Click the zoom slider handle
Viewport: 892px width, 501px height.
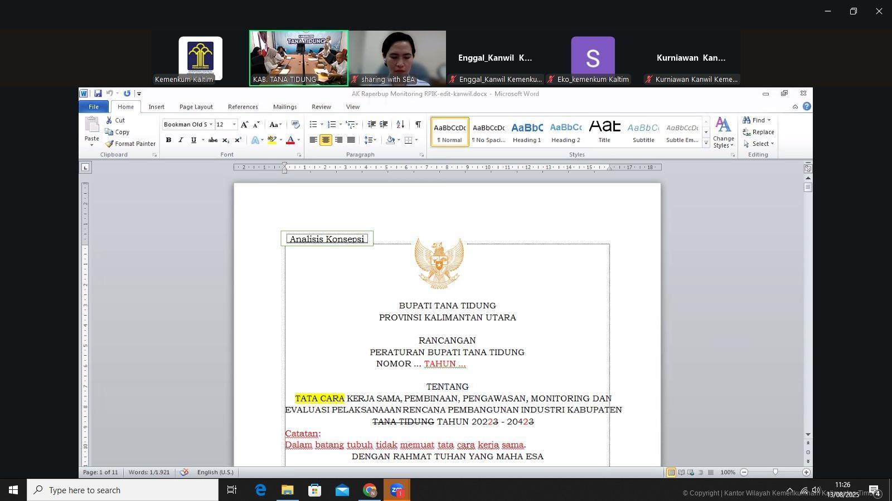(775, 472)
